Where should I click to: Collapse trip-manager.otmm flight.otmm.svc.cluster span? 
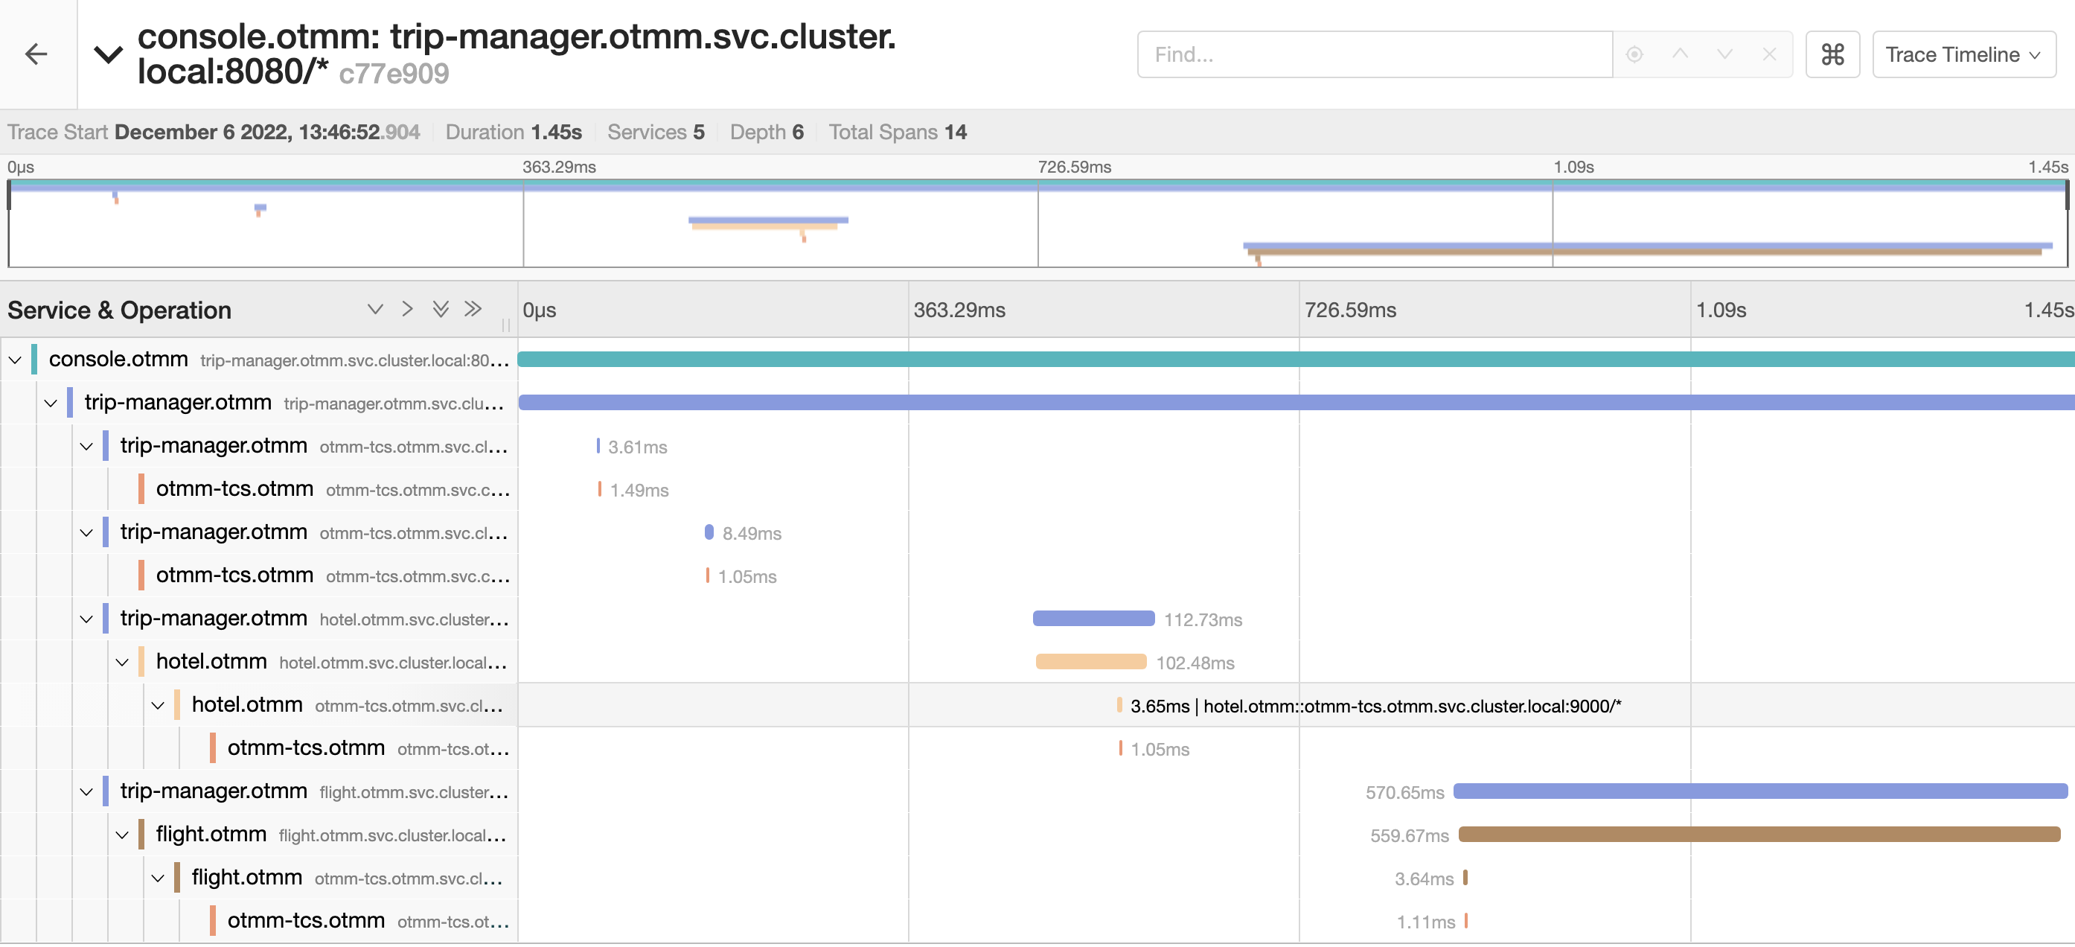click(x=87, y=791)
